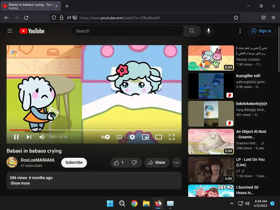The image size is (280, 210).
Task: Focus the YouTube Search field
Action: [x=127, y=31]
